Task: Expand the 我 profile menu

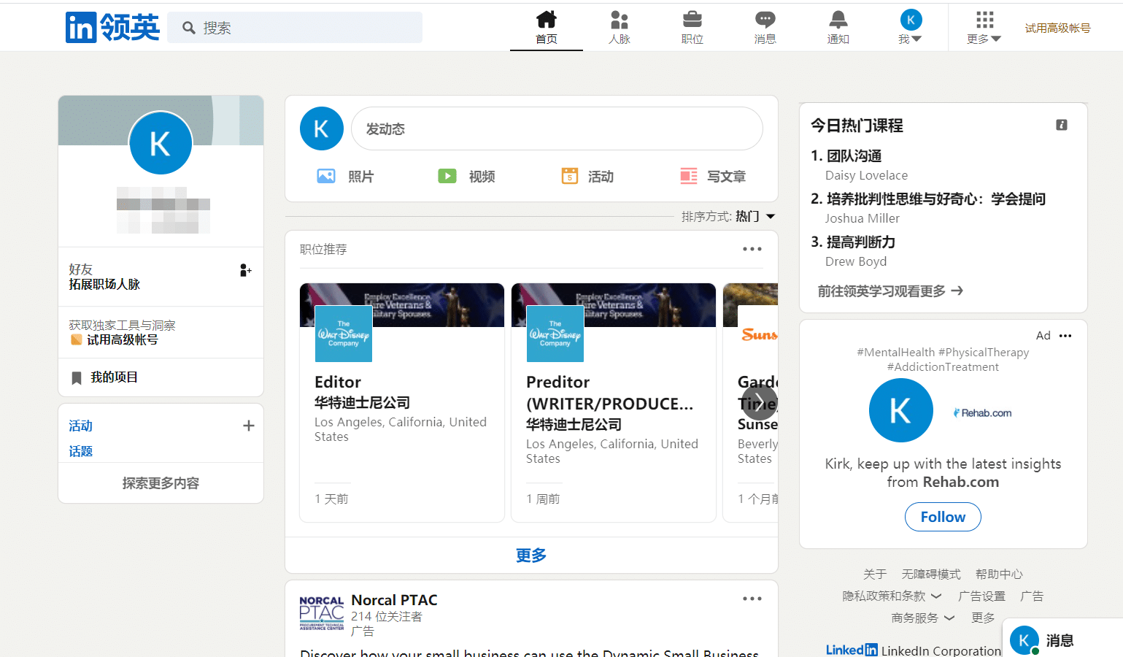Action: 911,28
